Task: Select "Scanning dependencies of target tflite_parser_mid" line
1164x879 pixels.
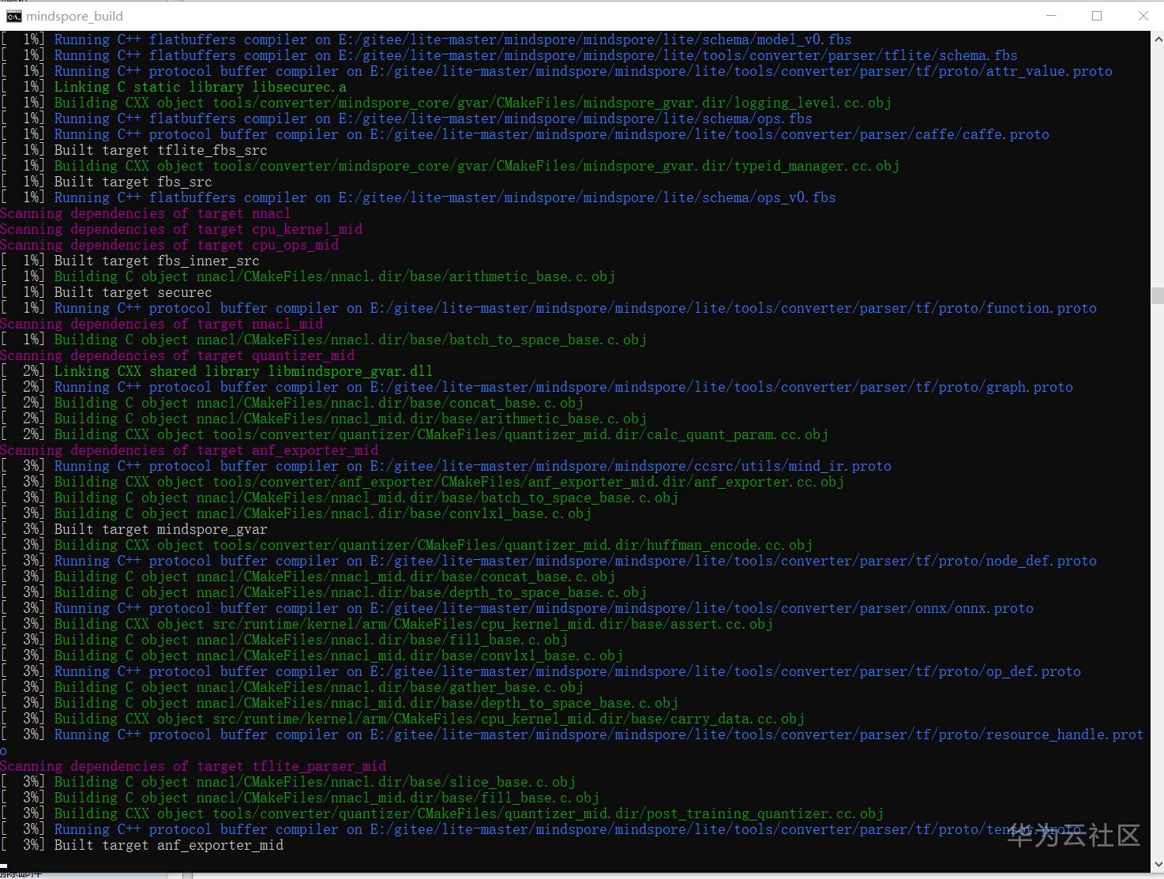Action: point(193,766)
